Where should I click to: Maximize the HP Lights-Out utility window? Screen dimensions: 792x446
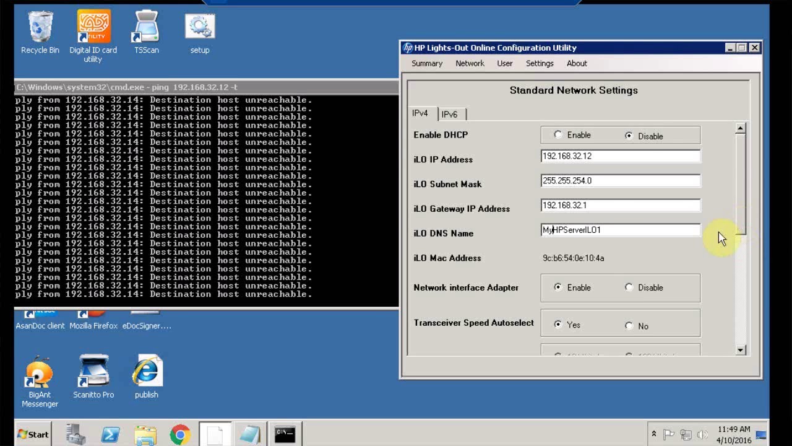[x=742, y=48]
